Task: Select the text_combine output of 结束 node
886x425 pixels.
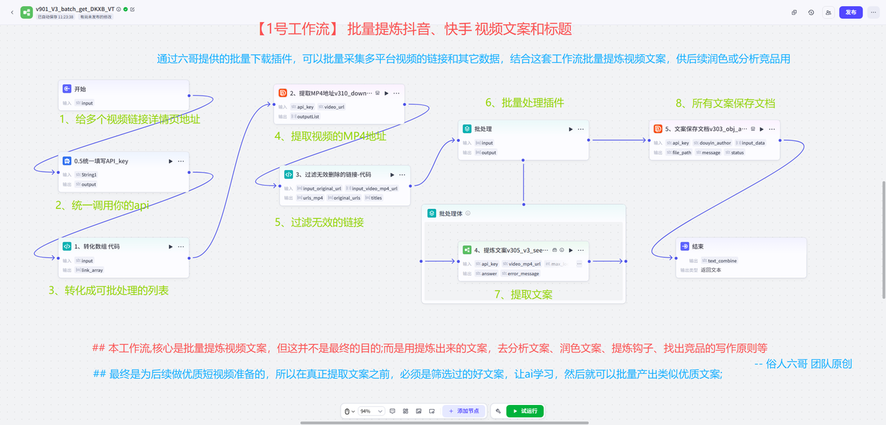Action: [x=719, y=261]
